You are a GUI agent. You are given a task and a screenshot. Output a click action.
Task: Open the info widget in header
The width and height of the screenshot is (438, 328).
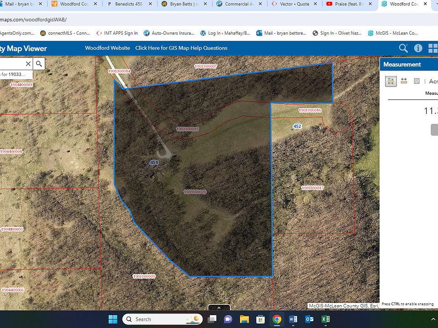click(418, 48)
